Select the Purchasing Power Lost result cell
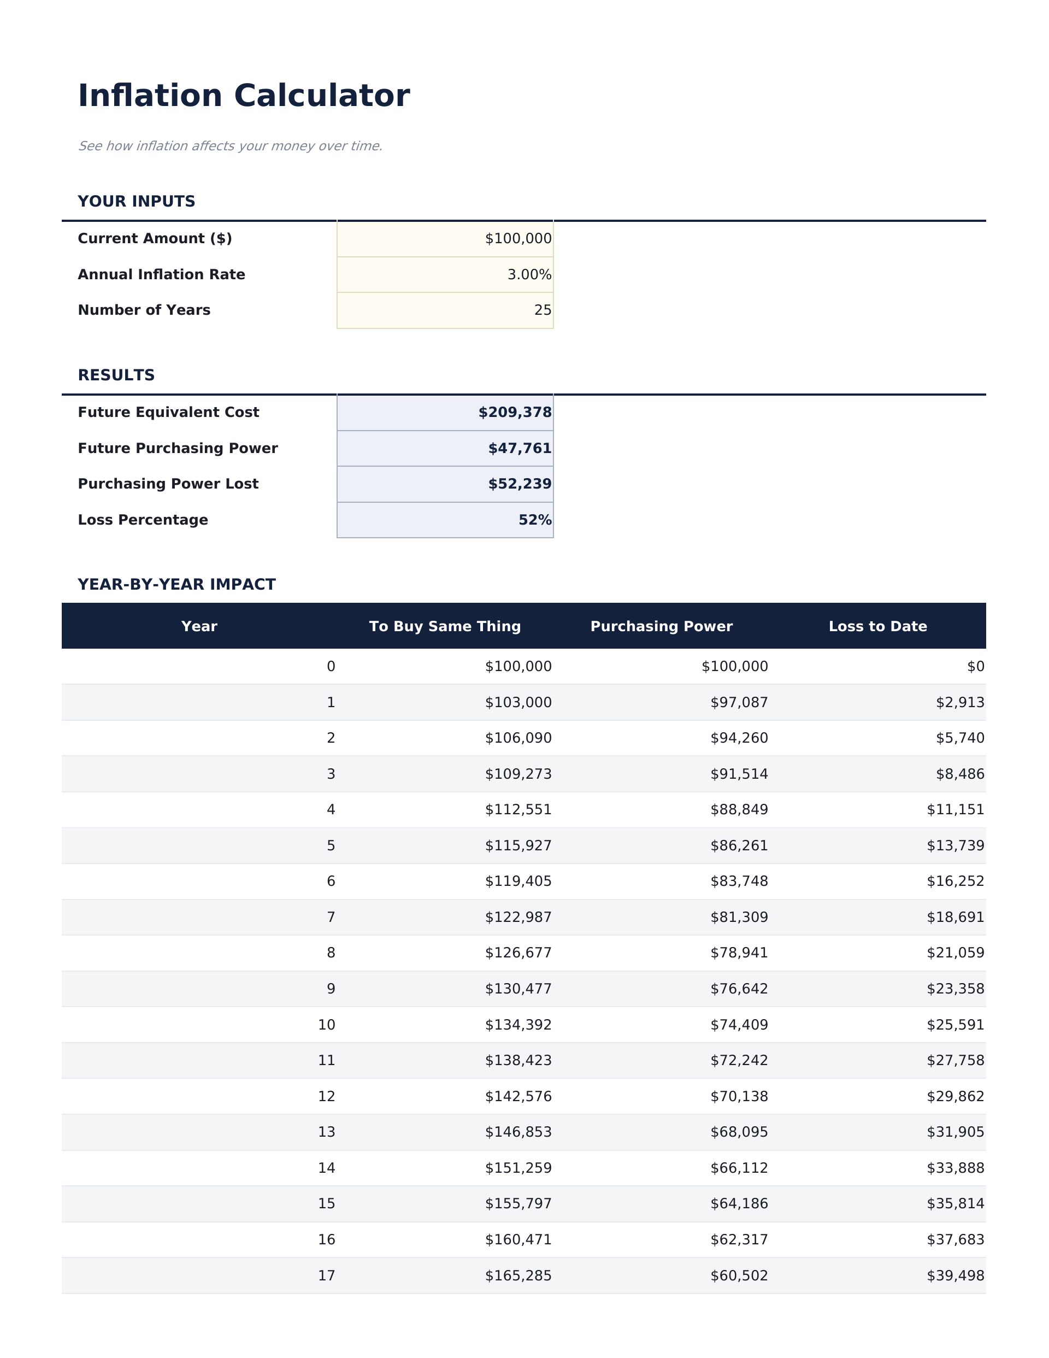 (x=445, y=484)
